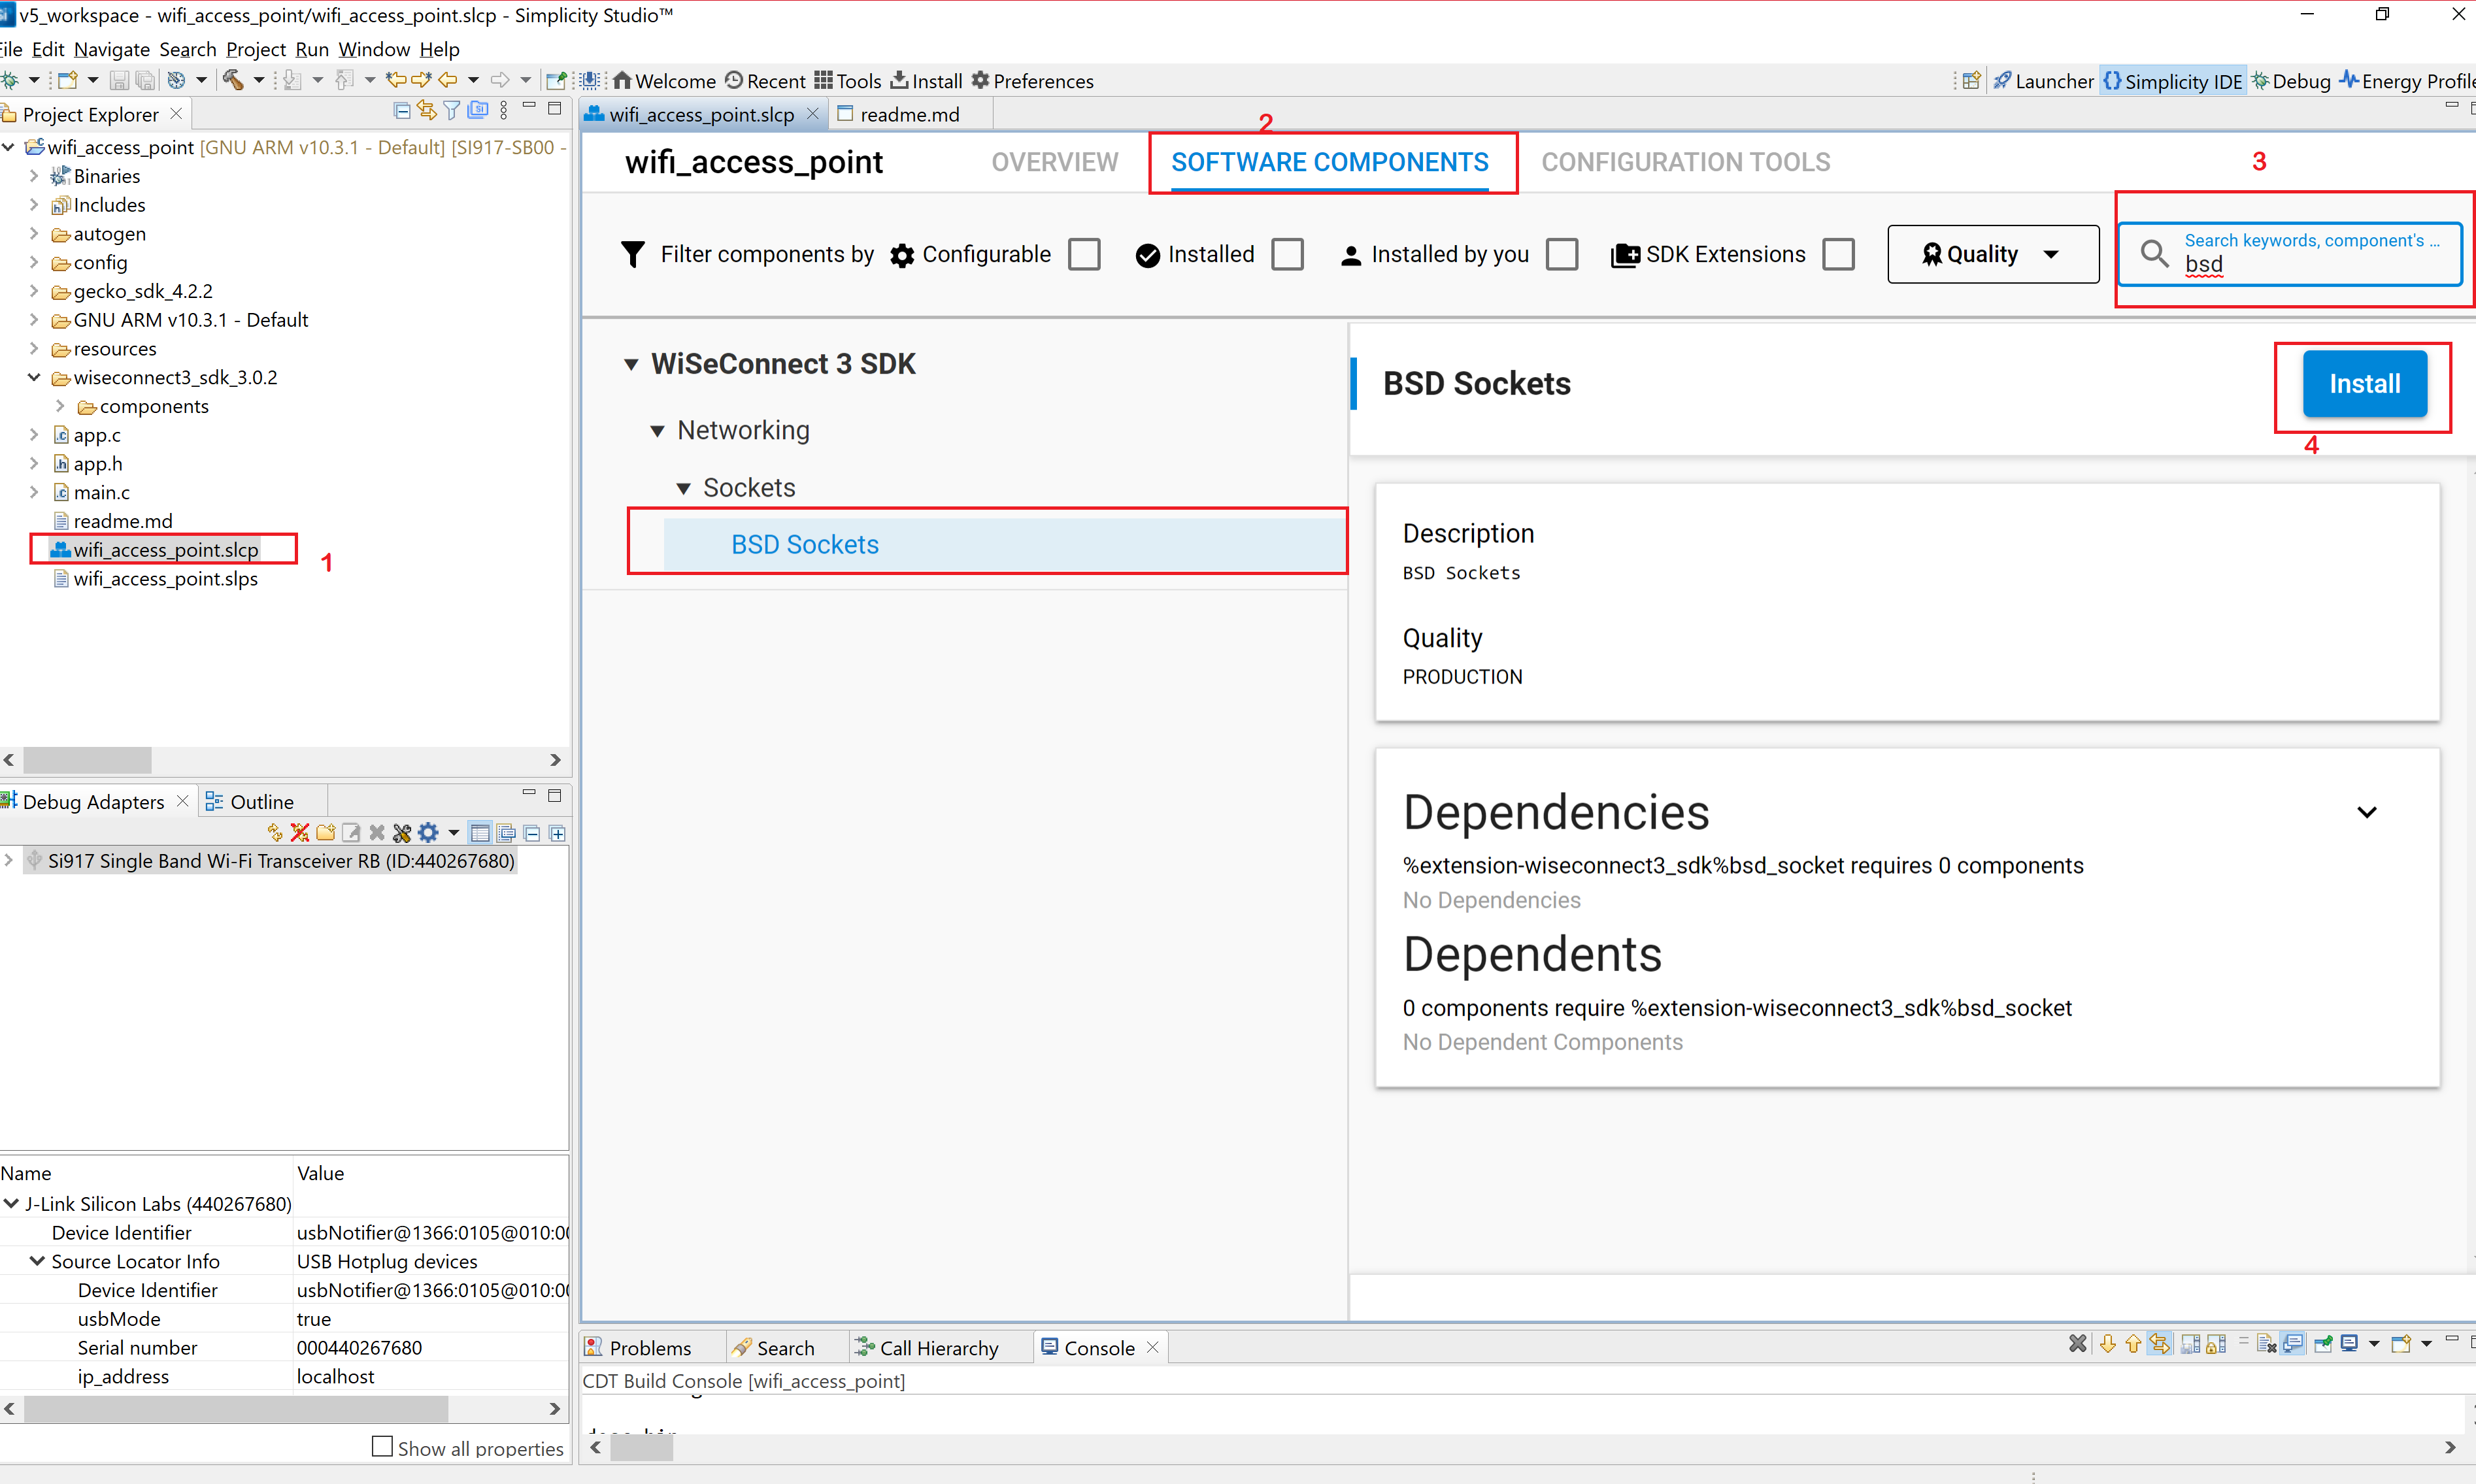
Task: Click the Project Explorer horizontal scrollbar thumb
Action: coord(87,760)
